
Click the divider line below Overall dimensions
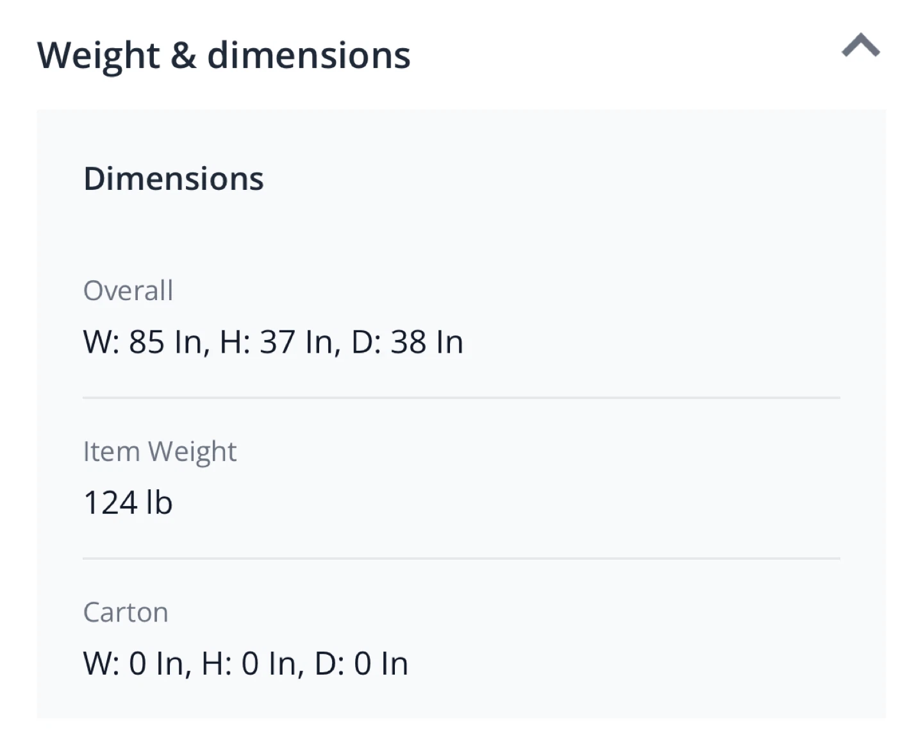462,398
